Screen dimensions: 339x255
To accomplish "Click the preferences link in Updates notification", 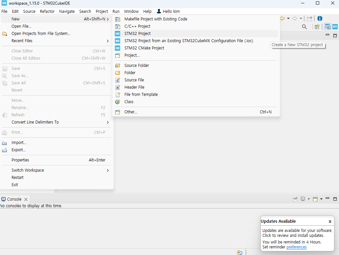I will (296, 247).
